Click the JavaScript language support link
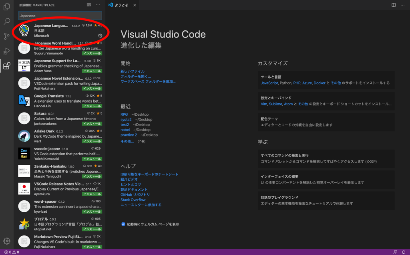Viewport: 410px width, 255px height. tap(269, 83)
